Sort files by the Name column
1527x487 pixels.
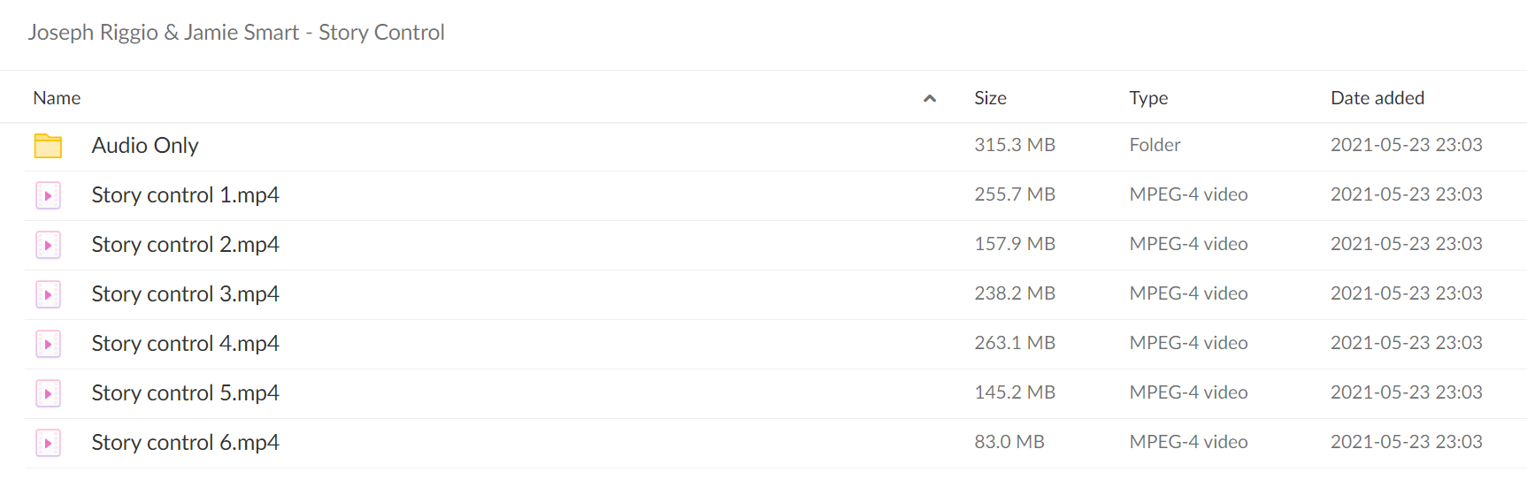[57, 98]
